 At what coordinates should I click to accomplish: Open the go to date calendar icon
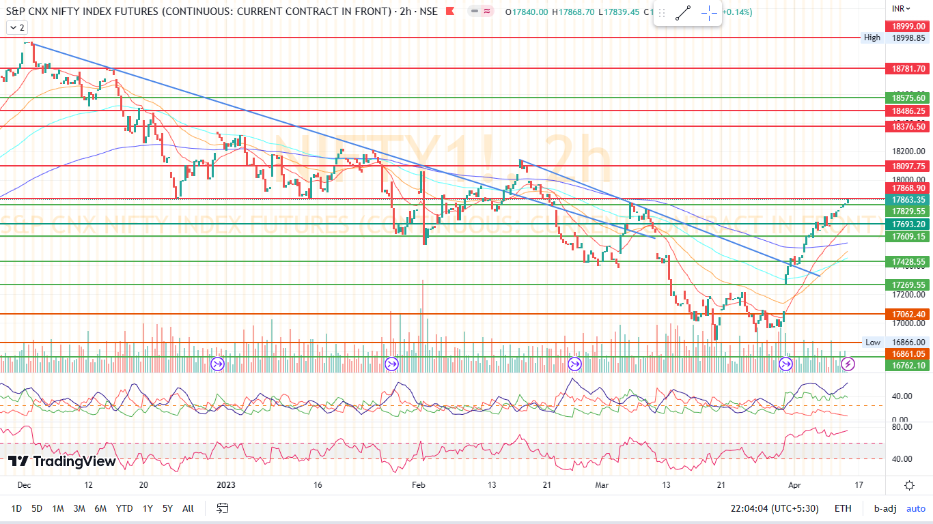click(222, 508)
